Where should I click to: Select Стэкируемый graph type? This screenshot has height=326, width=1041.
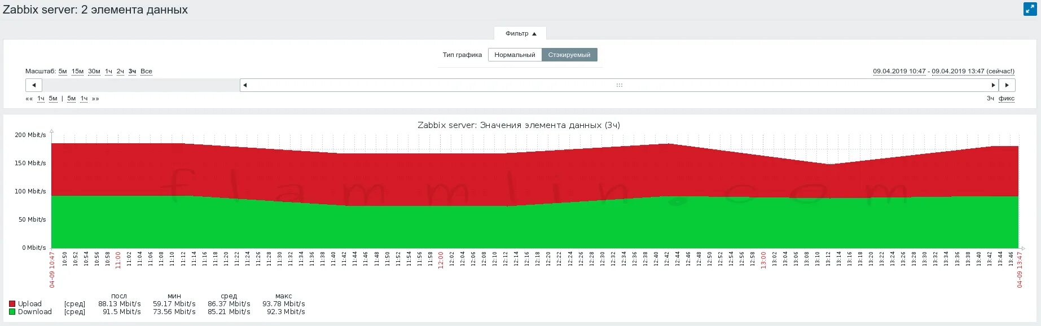tap(569, 55)
